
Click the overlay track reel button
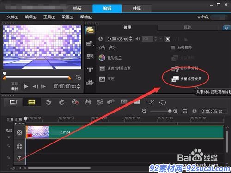(19, 146)
